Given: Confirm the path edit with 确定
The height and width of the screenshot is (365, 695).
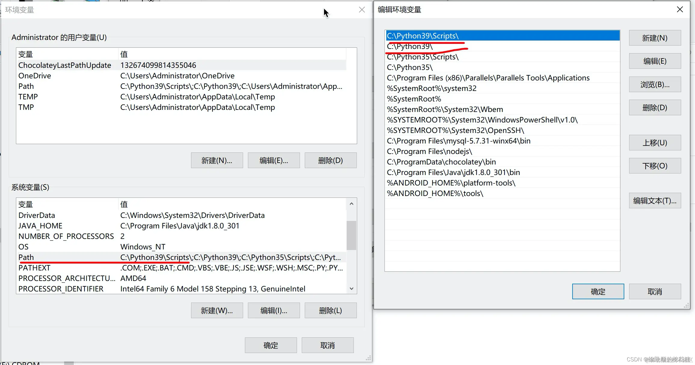Looking at the screenshot, I should [598, 291].
